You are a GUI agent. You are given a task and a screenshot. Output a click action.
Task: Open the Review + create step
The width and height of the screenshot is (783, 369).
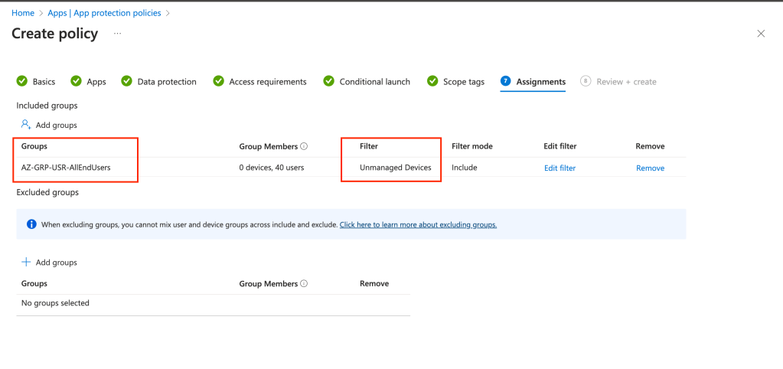(x=625, y=82)
